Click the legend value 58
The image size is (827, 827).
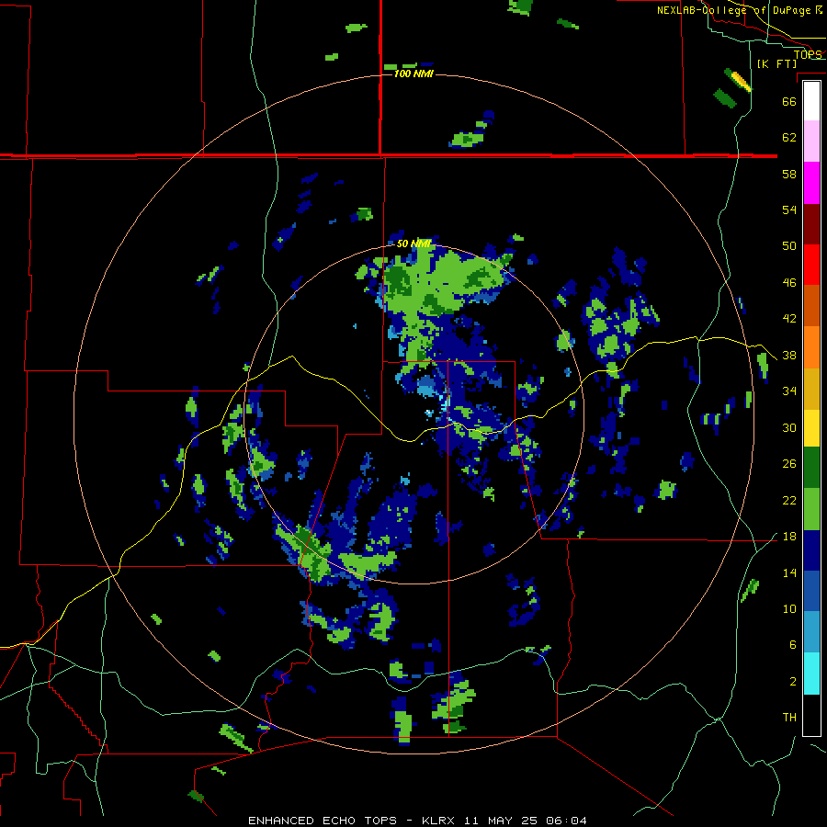coord(789,174)
